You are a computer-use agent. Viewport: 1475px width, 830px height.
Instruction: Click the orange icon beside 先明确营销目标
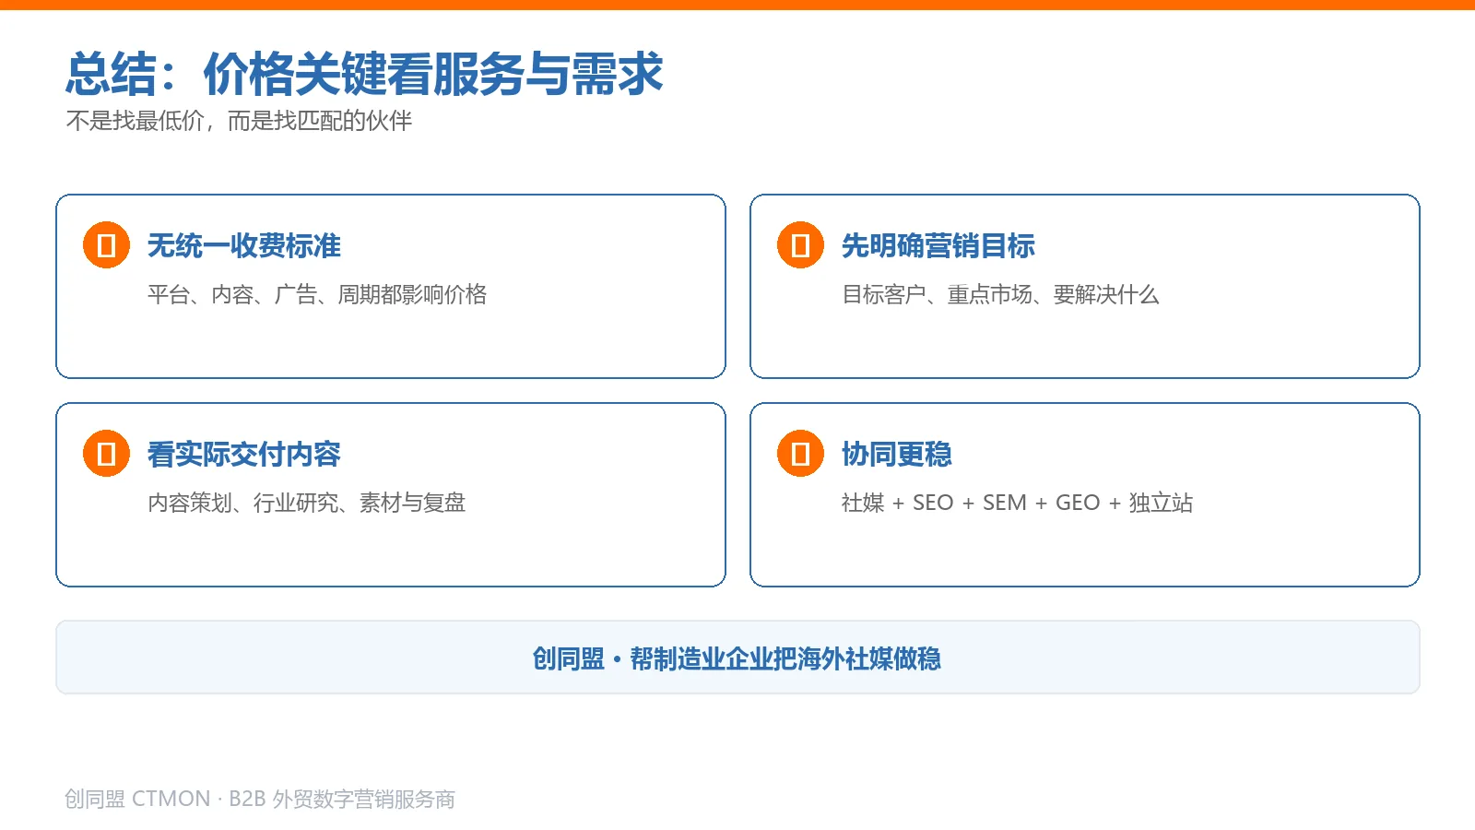click(x=800, y=245)
